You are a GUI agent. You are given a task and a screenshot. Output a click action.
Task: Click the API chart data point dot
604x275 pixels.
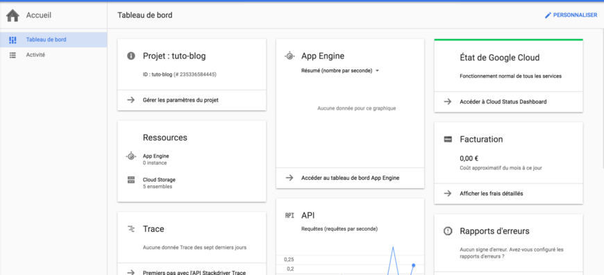[x=413, y=265]
